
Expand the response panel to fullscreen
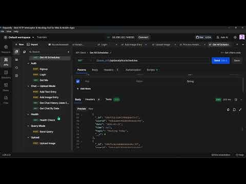tap(240, 109)
